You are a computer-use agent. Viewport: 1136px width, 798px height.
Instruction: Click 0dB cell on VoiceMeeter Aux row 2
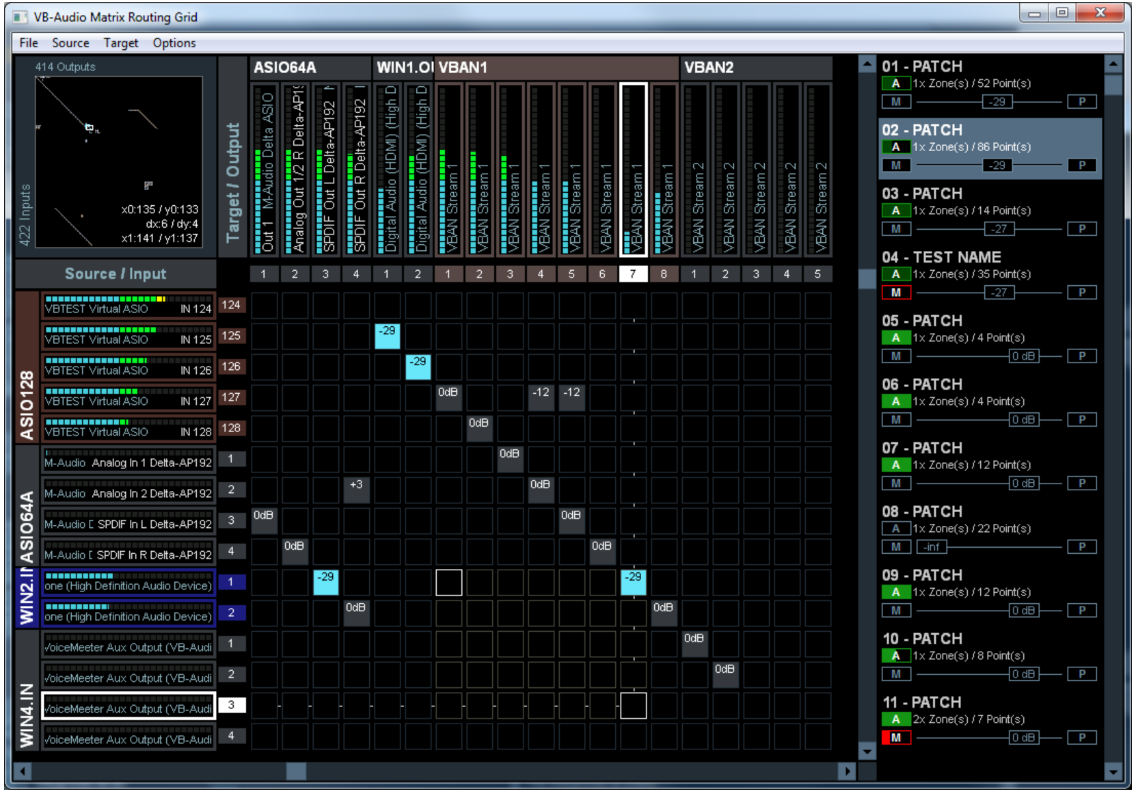click(725, 674)
